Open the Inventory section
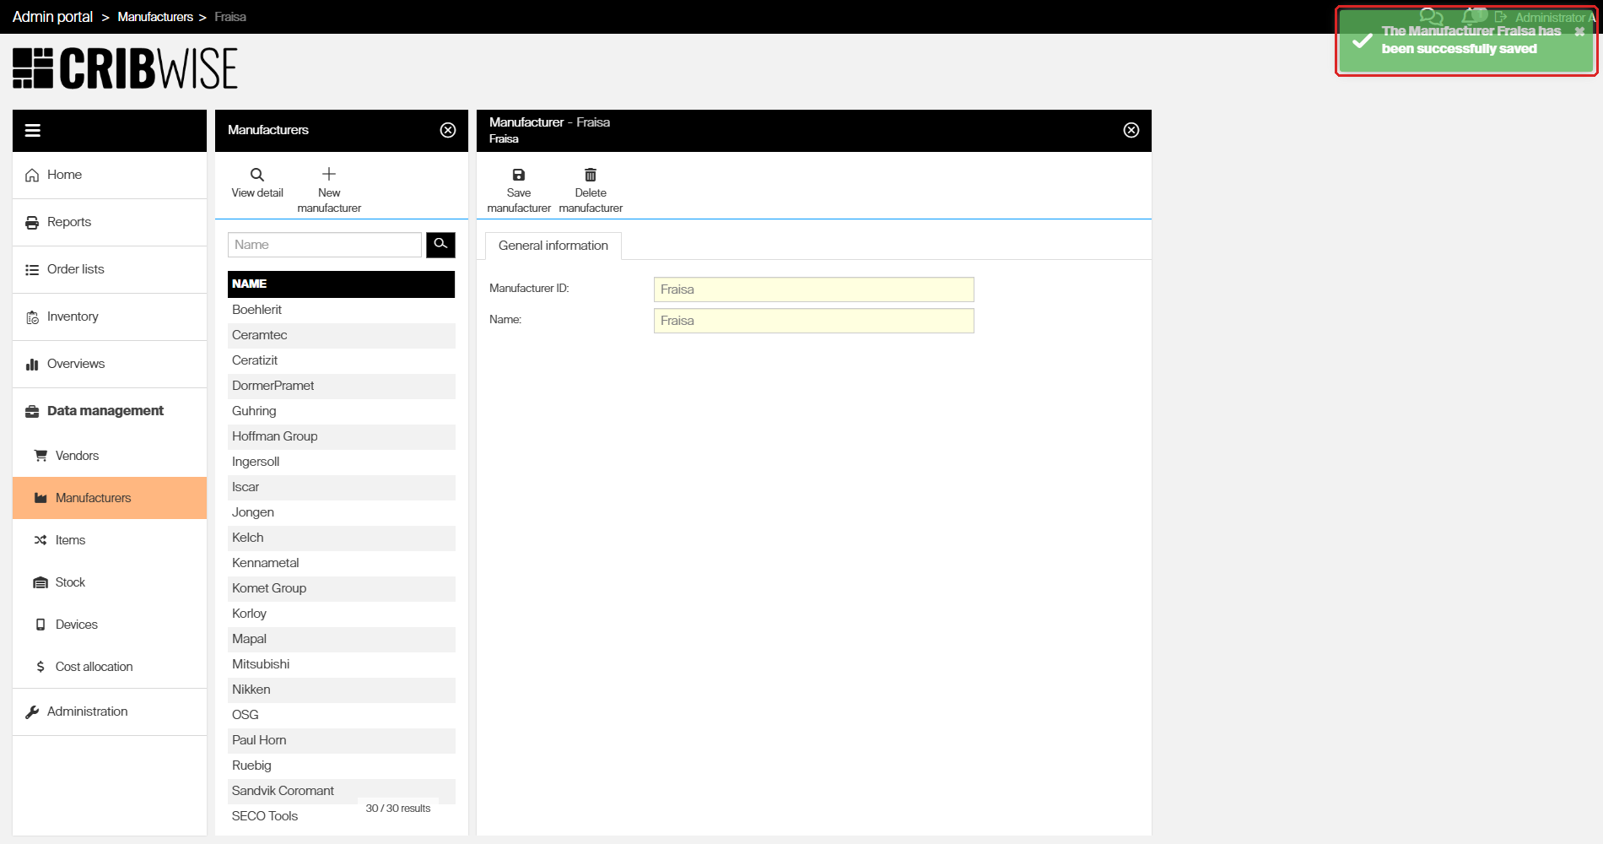 click(x=110, y=317)
